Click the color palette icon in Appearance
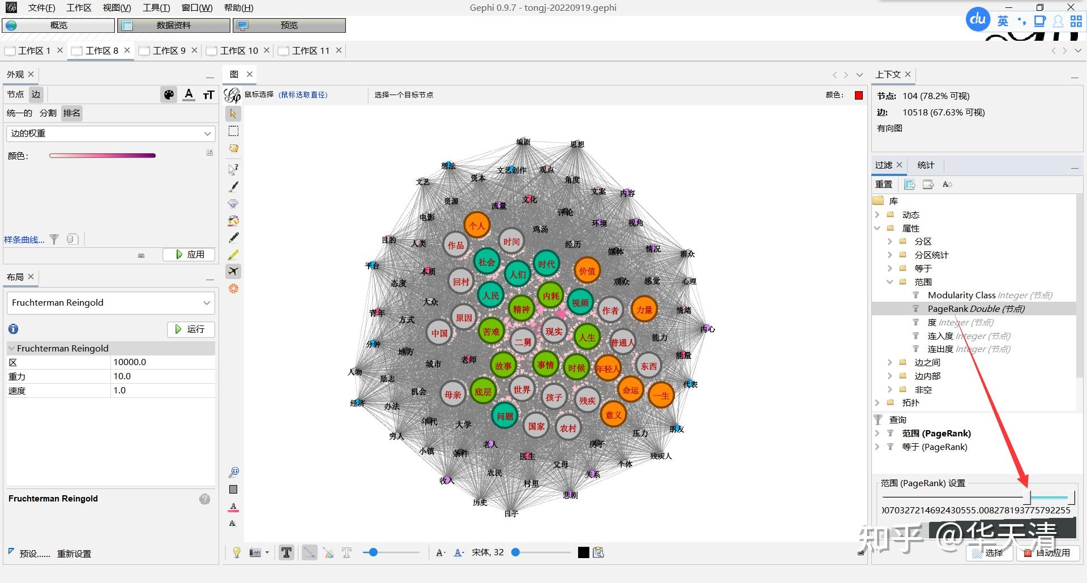Viewport: 1087px width, 583px height. tap(169, 95)
